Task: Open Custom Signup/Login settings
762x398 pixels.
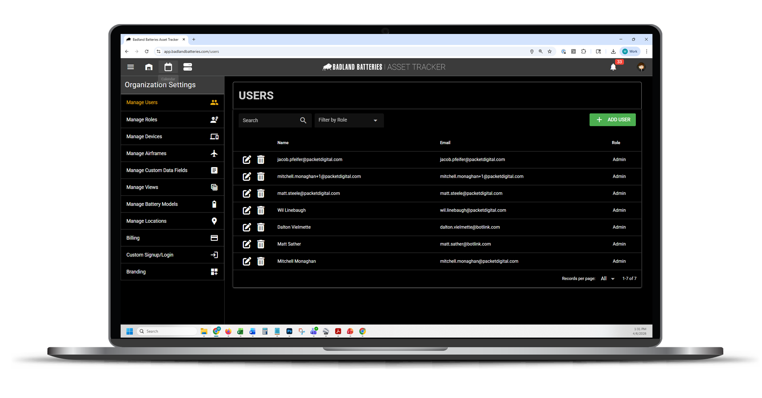Action: [x=172, y=255]
